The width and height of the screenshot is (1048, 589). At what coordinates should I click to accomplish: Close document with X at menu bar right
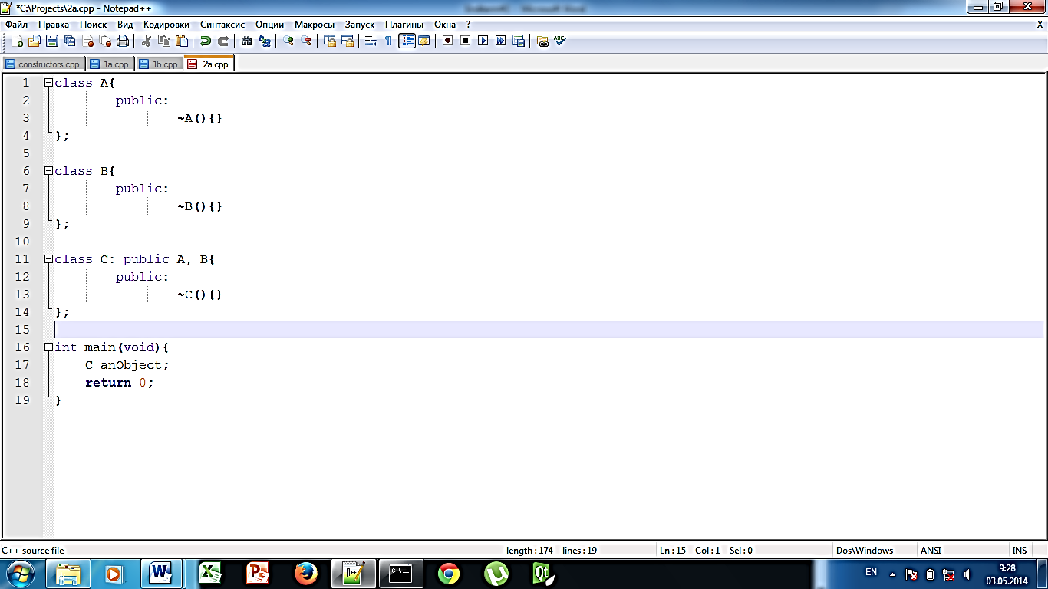(1040, 25)
